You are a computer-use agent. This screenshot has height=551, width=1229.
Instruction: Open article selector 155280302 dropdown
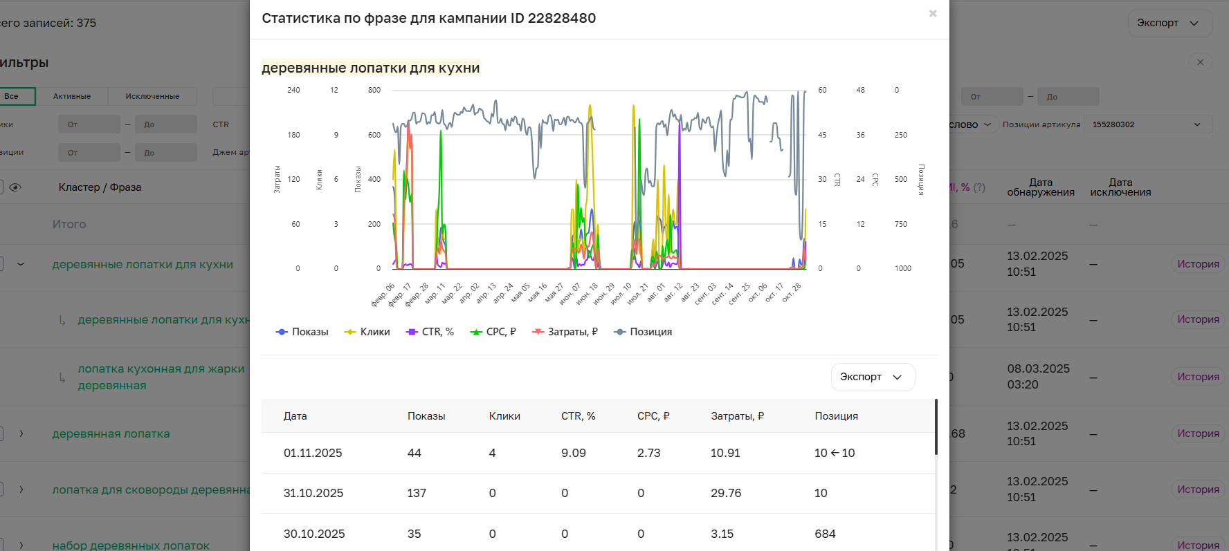(x=1147, y=124)
